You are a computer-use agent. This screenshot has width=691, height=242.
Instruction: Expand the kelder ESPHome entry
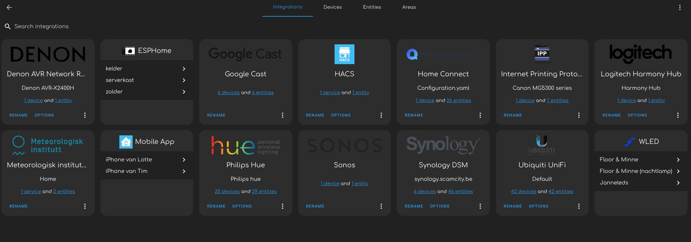coord(184,69)
